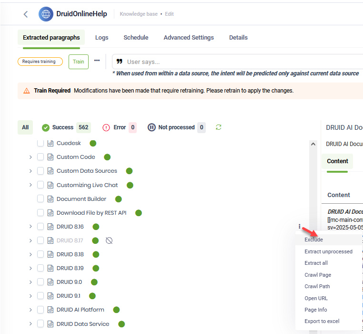The image size is (363, 334).
Task: Click the green refresh icon near Not processed
Action: [219, 127]
